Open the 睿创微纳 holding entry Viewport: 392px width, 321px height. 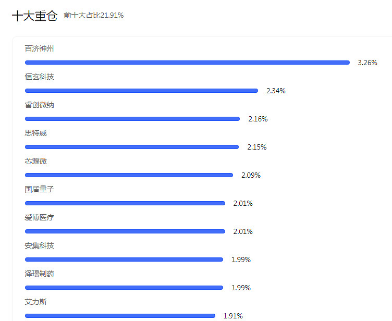pyautogui.click(x=39, y=105)
